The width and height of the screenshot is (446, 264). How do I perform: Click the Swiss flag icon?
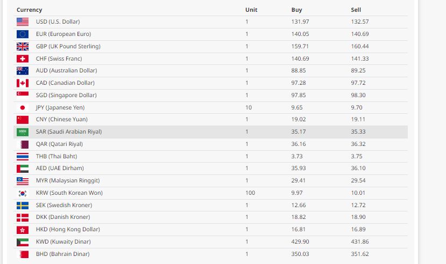tap(23, 58)
